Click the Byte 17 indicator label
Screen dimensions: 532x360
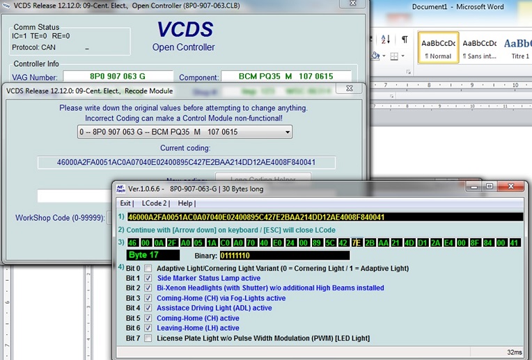(x=153, y=255)
